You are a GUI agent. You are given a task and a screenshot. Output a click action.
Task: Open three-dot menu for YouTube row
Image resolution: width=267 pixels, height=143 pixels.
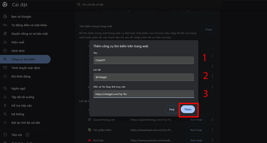pos(213,140)
